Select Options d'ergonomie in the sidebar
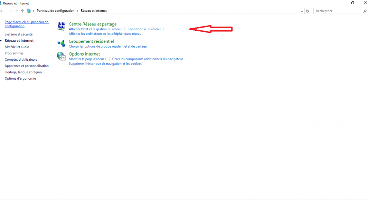The width and height of the screenshot is (369, 200). tap(20, 79)
